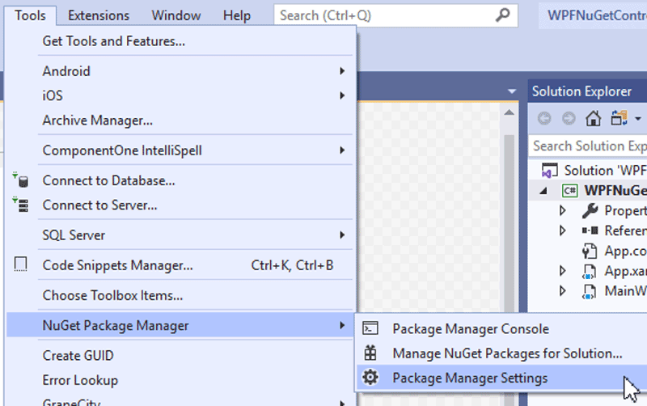
Task: Collapse the WPFNuGet project node
Action: 544,191
